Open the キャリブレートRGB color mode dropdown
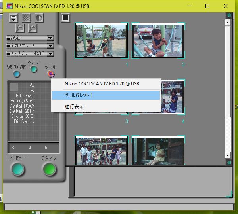 (x=30, y=53)
